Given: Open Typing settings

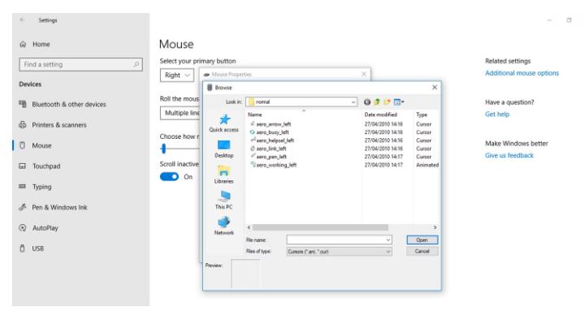Looking at the screenshot, I should pyautogui.click(x=36, y=187).
